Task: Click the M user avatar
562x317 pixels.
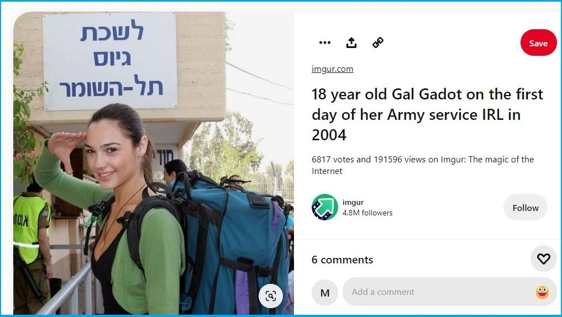Action: [325, 293]
